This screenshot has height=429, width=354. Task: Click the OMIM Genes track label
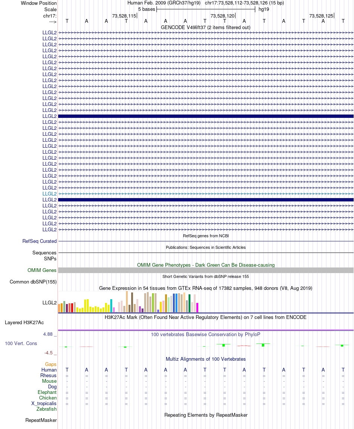42,270
